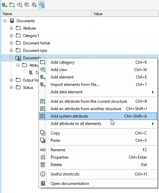The width and height of the screenshot is (159, 193).
Task: Expand the Status folder
Action: pyautogui.click(x=11, y=87)
